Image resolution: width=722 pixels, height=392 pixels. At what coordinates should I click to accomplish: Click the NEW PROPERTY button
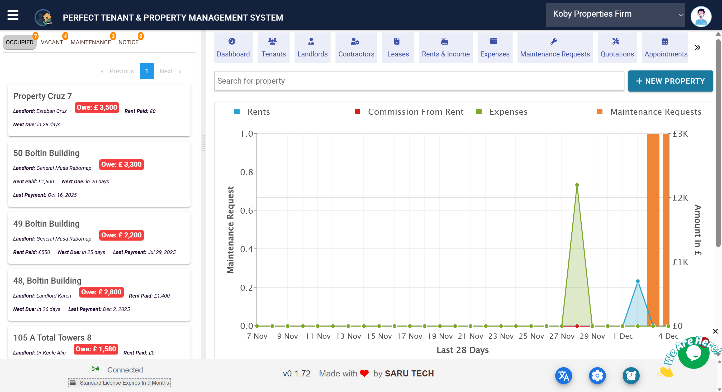[671, 81]
